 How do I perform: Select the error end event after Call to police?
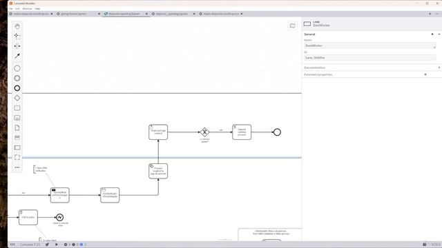tap(59, 218)
